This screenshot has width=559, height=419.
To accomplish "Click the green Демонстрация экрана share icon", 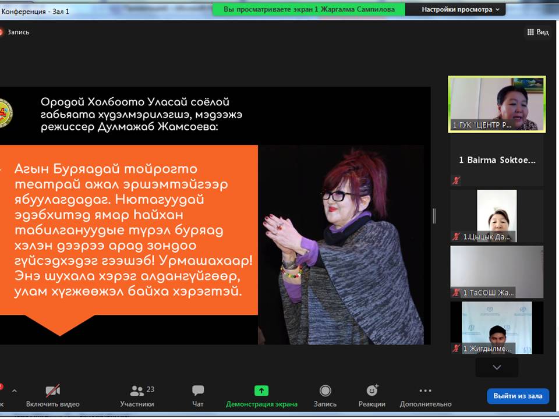I will click(x=261, y=391).
